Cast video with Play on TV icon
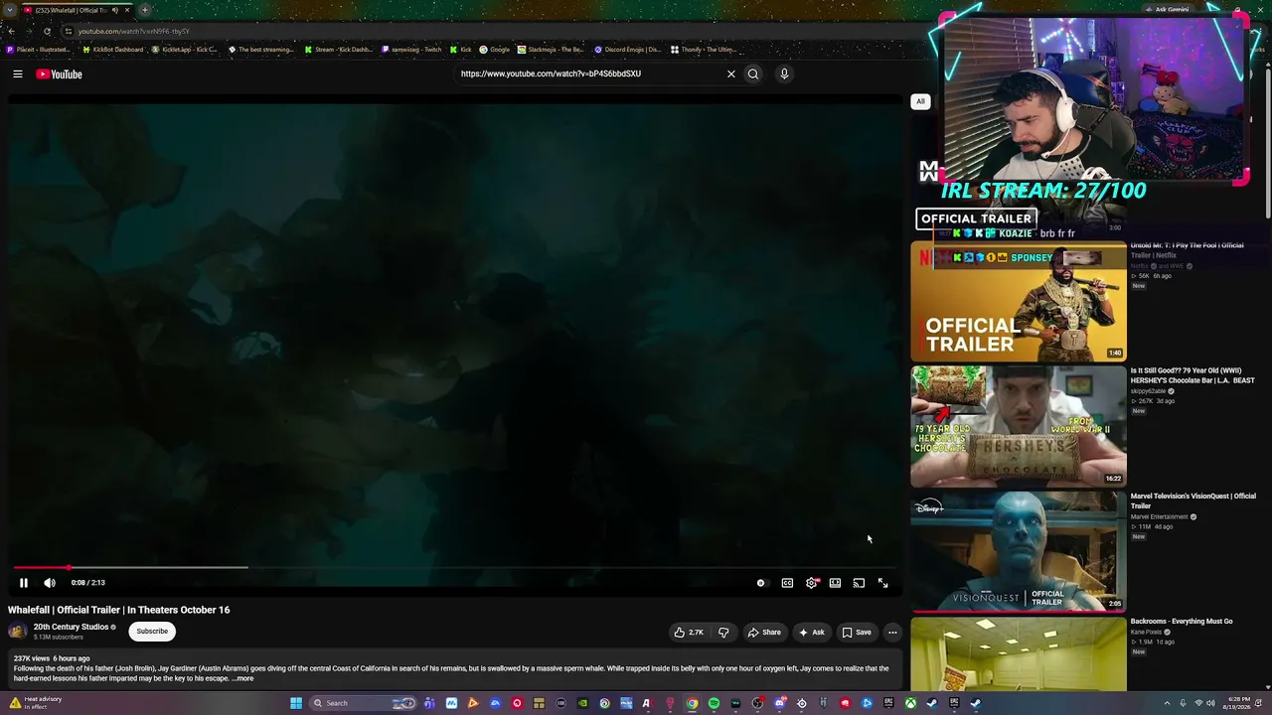 tap(859, 583)
